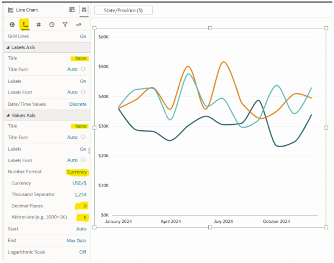334x263 pixels.
Task: Open the General settings gear tab
Action: [x=12, y=25]
